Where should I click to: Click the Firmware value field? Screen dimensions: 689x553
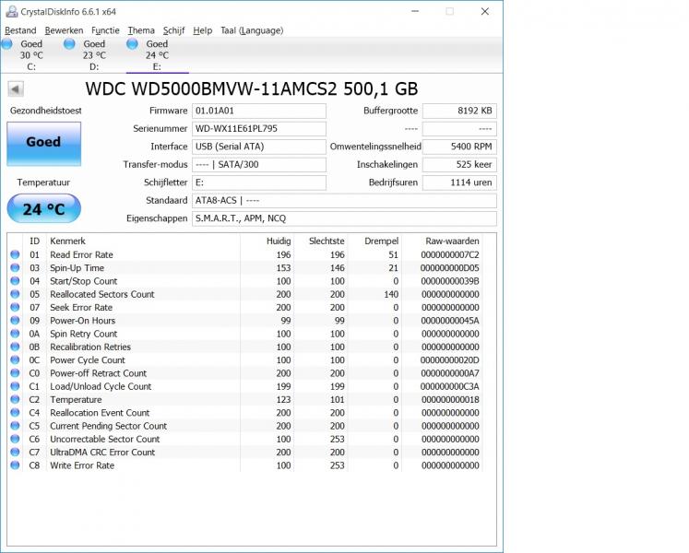[x=258, y=111]
